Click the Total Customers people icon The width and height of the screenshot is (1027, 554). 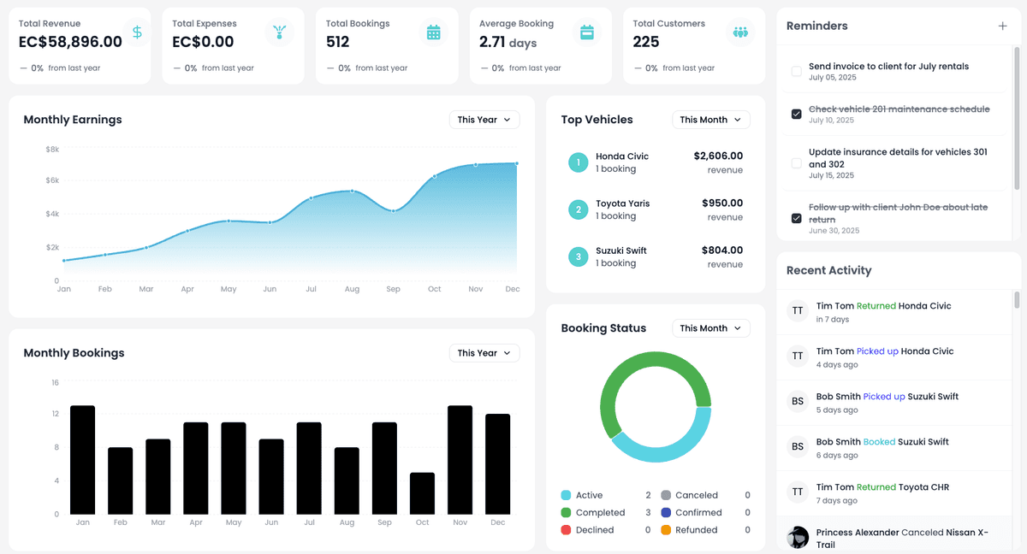pyautogui.click(x=740, y=32)
